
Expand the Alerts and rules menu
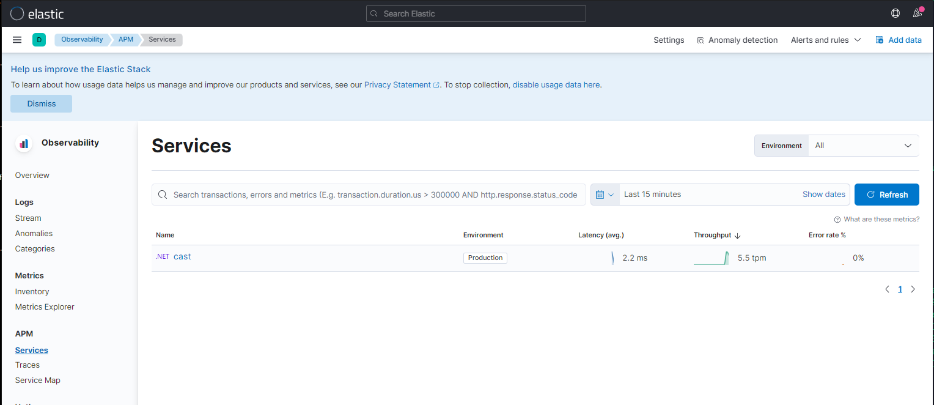coord(826,40)
